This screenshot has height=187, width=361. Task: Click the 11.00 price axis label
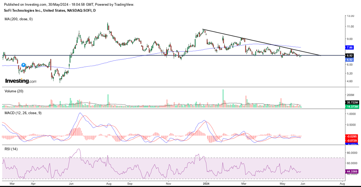tap(350, 26)
